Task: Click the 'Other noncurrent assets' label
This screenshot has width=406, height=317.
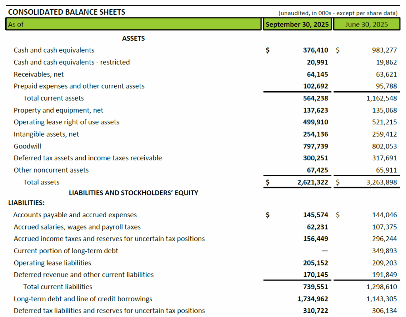Action: [51, 170]
